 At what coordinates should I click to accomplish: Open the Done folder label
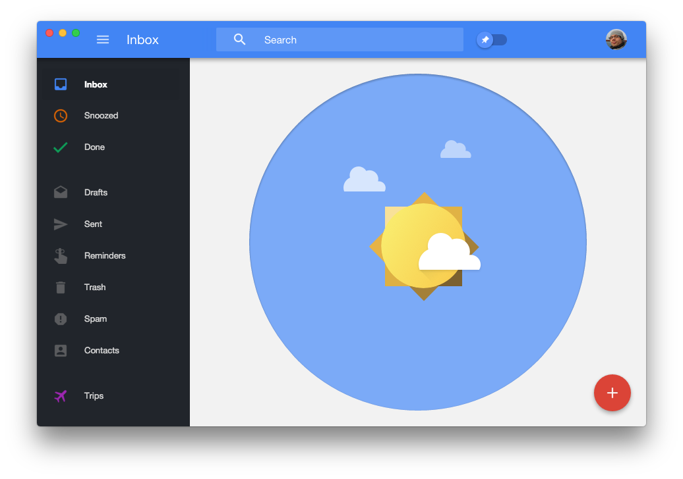pyautogui.click(x=94, y=147)
